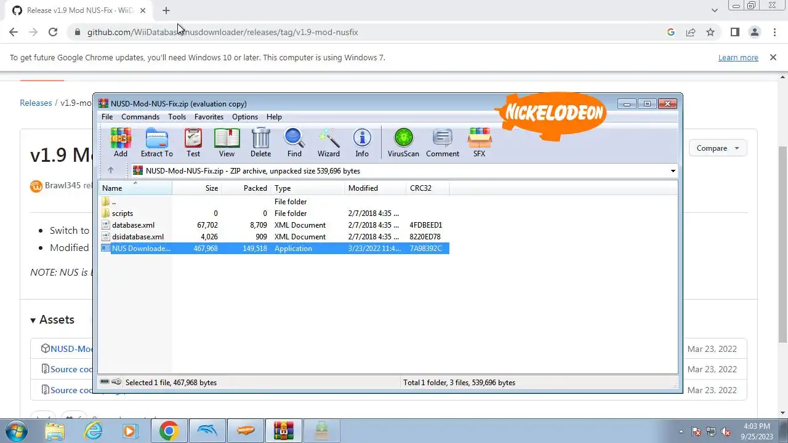Open the Dolphin emulator taskbar icon

tap(207, 431)
